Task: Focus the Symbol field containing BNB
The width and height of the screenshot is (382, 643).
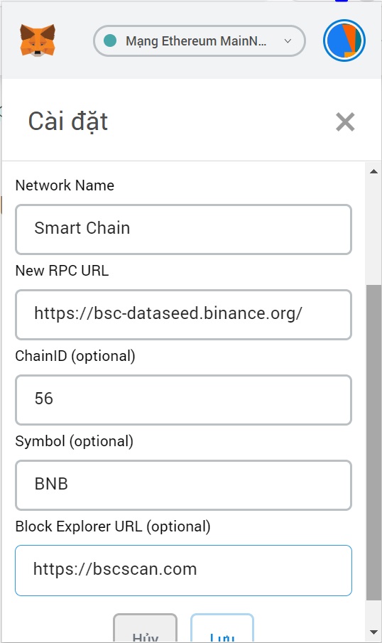Action: pyautogui.click(x=183, y=485)
